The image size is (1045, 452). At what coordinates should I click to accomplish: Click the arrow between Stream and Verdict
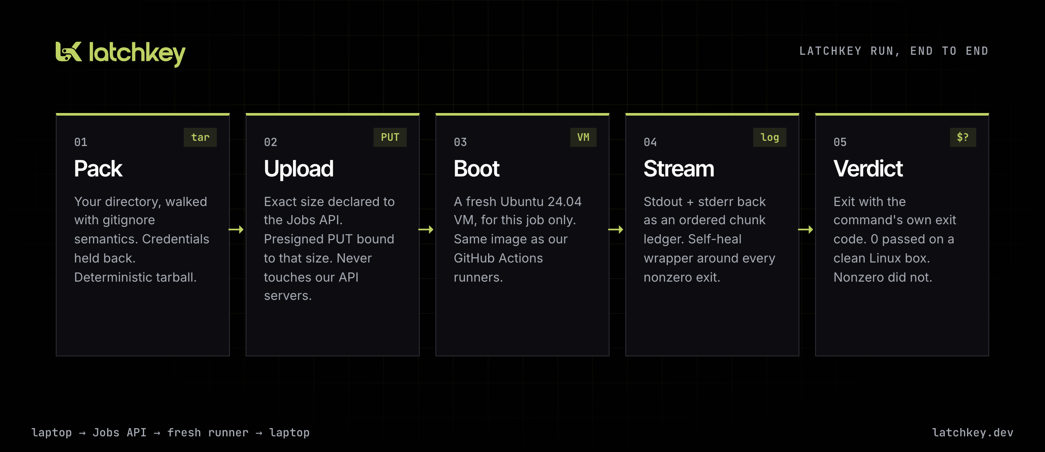[x=806, y=229]
